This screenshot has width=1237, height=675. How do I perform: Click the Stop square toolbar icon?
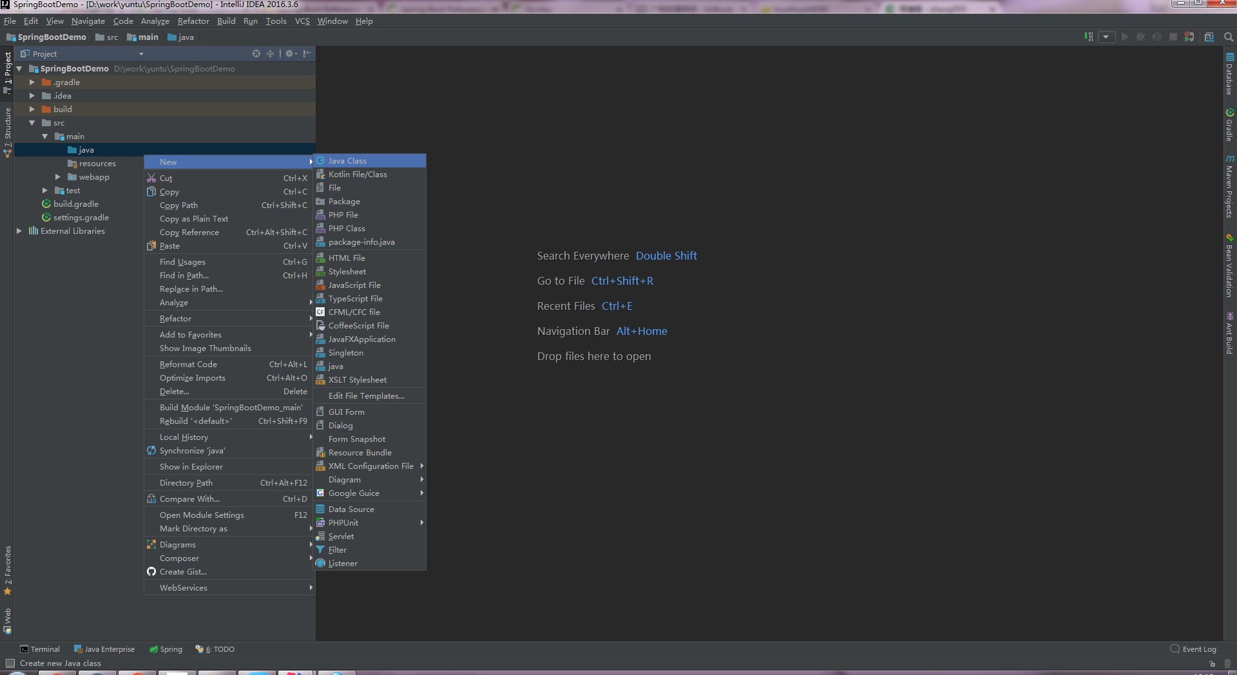click(1173, 37)
